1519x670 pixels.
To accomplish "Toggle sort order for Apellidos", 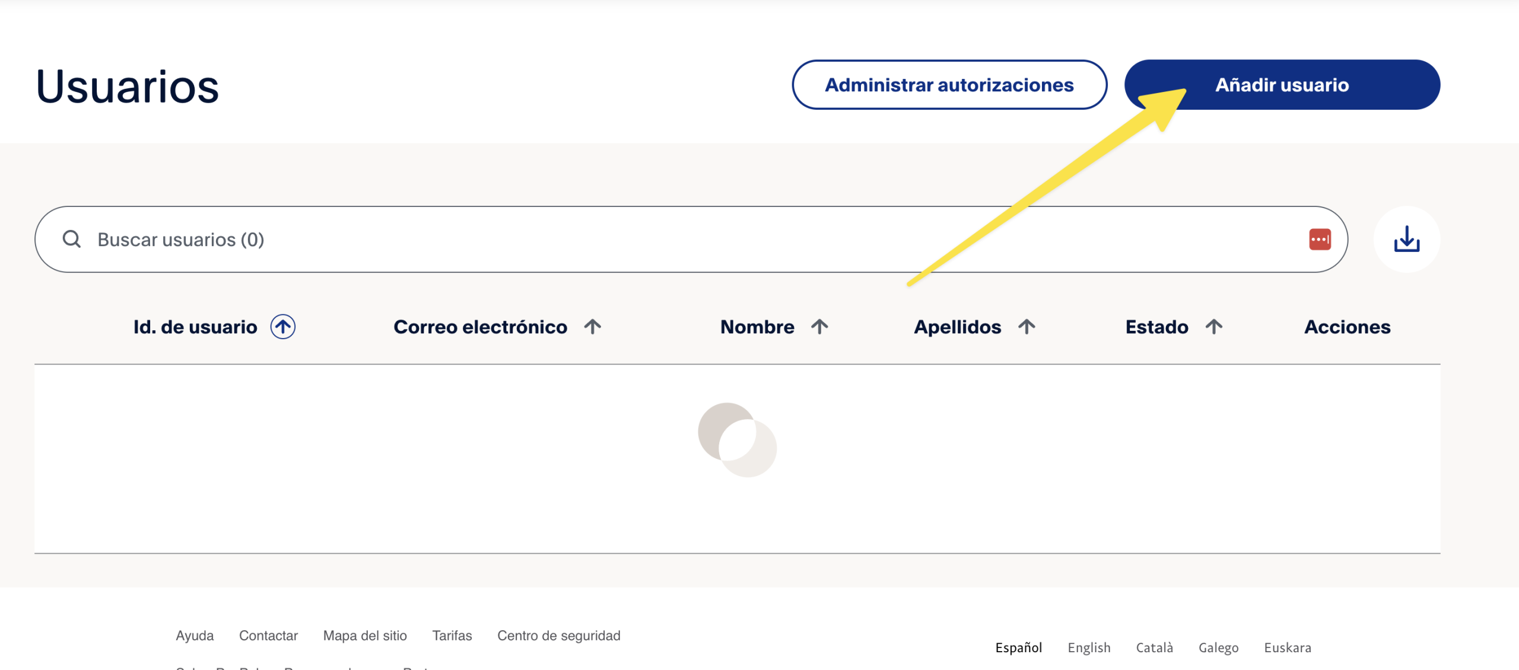I will pyautogui.click(x=1026, y=326).
